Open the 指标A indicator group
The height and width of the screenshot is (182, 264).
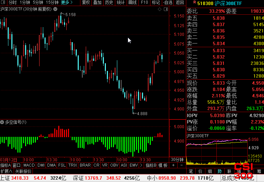[x=6, y=165]
